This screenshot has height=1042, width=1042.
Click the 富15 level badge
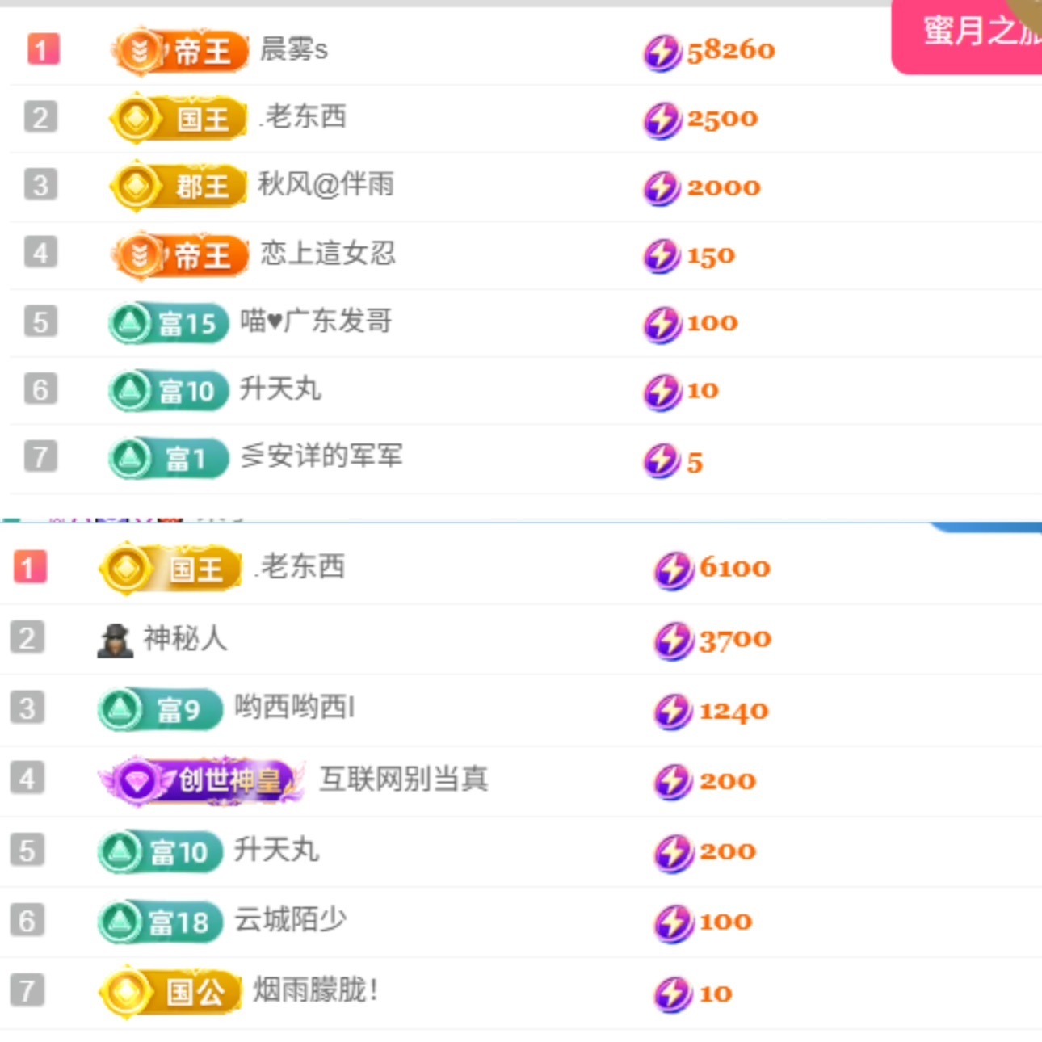[x=169, y=323]
